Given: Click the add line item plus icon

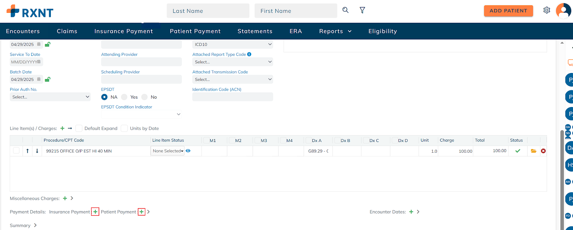Looking at the screenshot, I should (62, 128).
